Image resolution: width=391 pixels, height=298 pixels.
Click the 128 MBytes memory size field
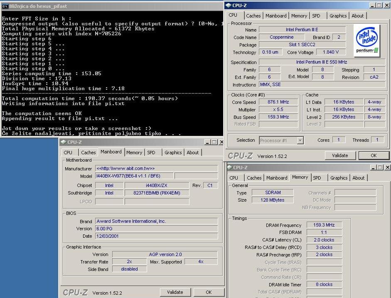click(273, 200)
